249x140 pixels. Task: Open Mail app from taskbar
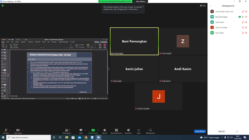pyautogui.click(x=79, y=137)
